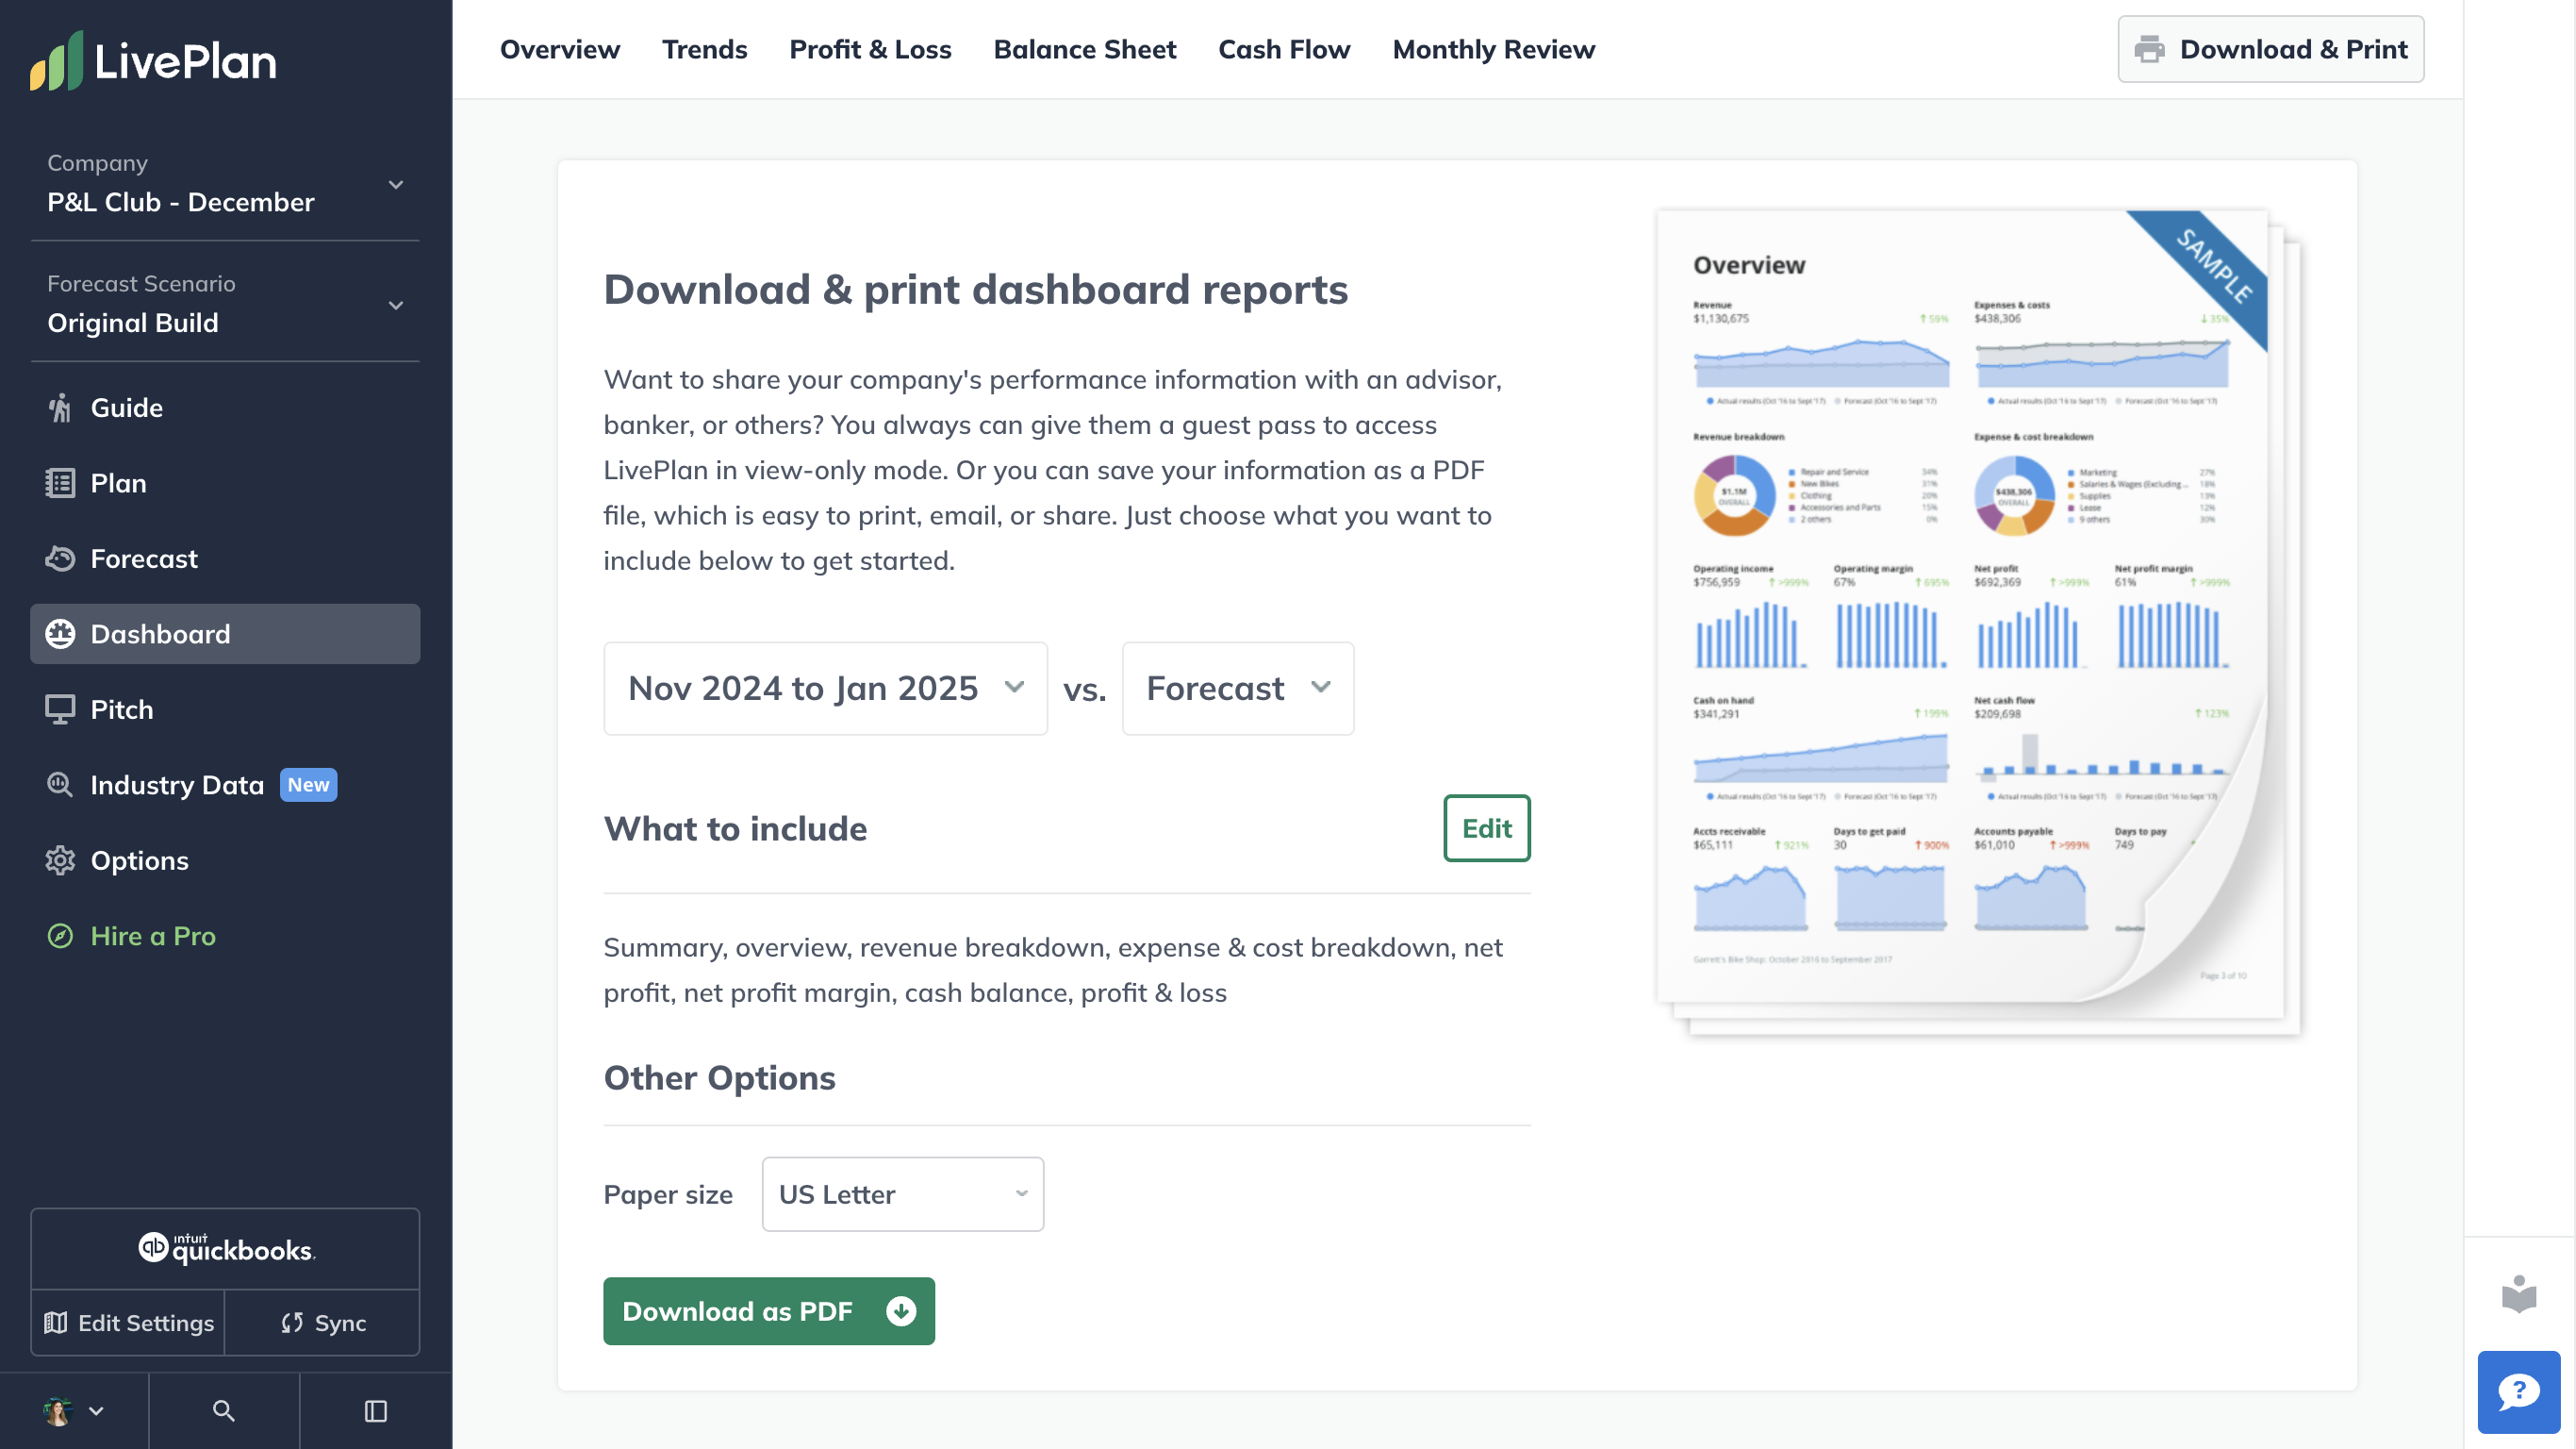Open the US Letter paper size selector
2576x1449 pixels.
[x=902, y=1194]
